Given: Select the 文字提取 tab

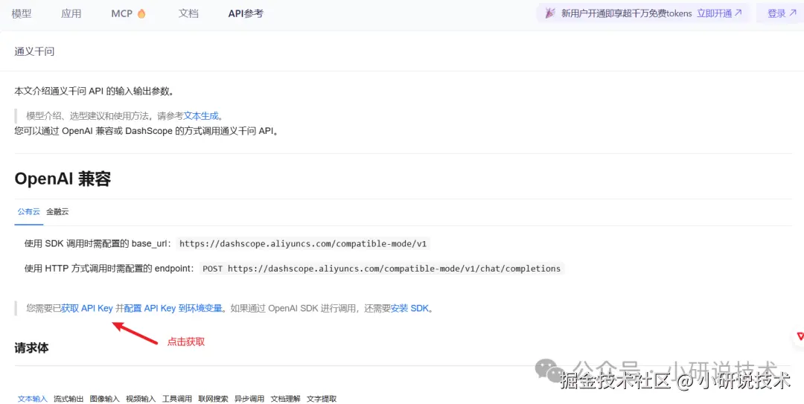Looking at the screenshot, I should click(x=322, y=399).
